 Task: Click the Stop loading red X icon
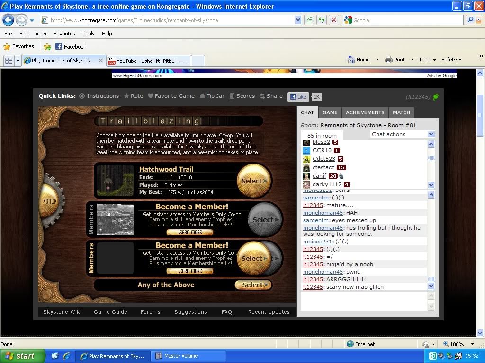[x=334, y=20]
